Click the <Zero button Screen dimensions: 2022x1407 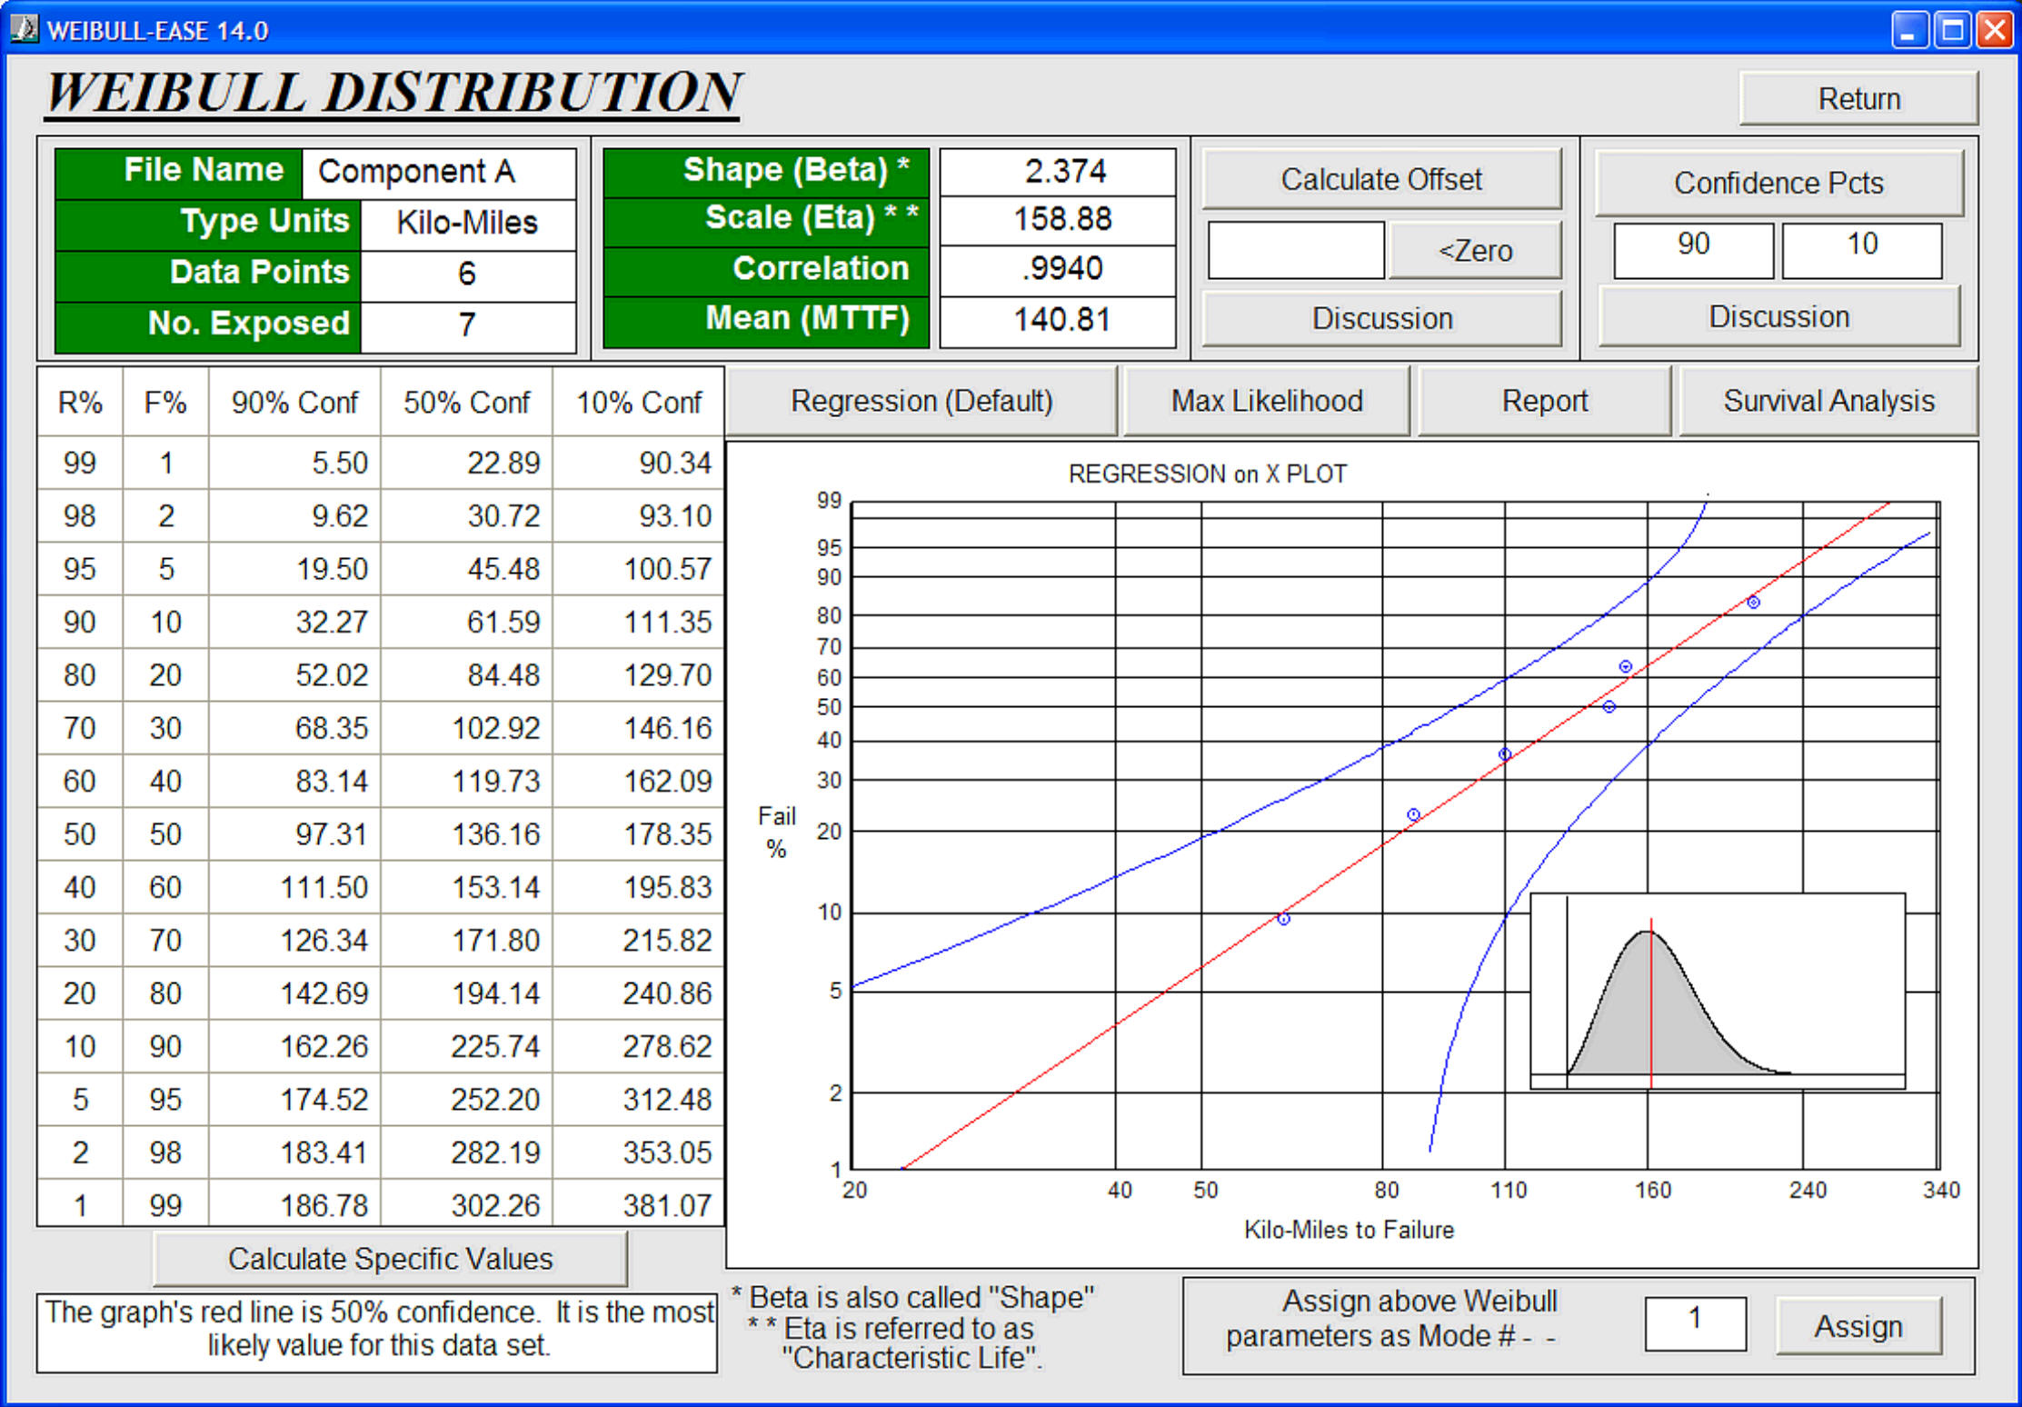click(1474, 250)
